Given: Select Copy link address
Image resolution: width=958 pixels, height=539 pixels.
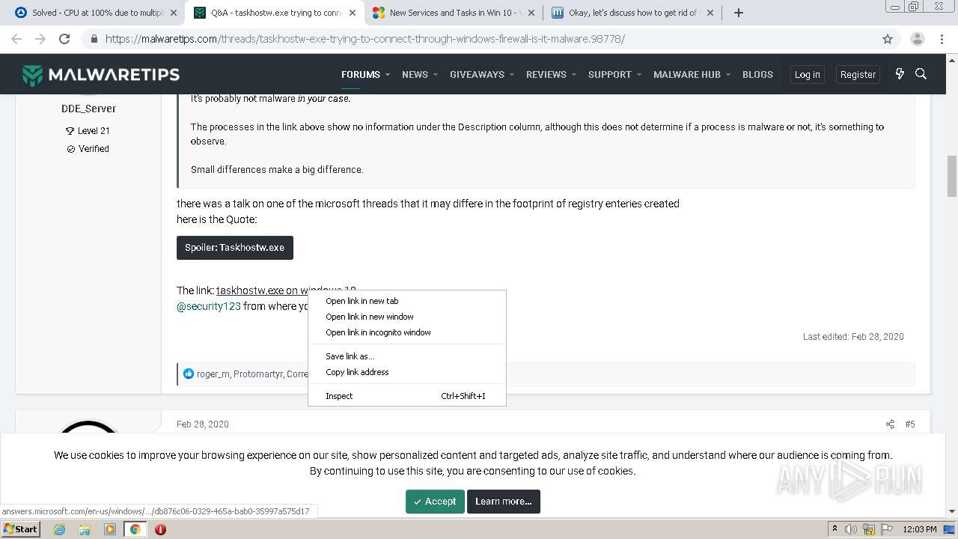Looking at the screenshot, I should 407,372.
